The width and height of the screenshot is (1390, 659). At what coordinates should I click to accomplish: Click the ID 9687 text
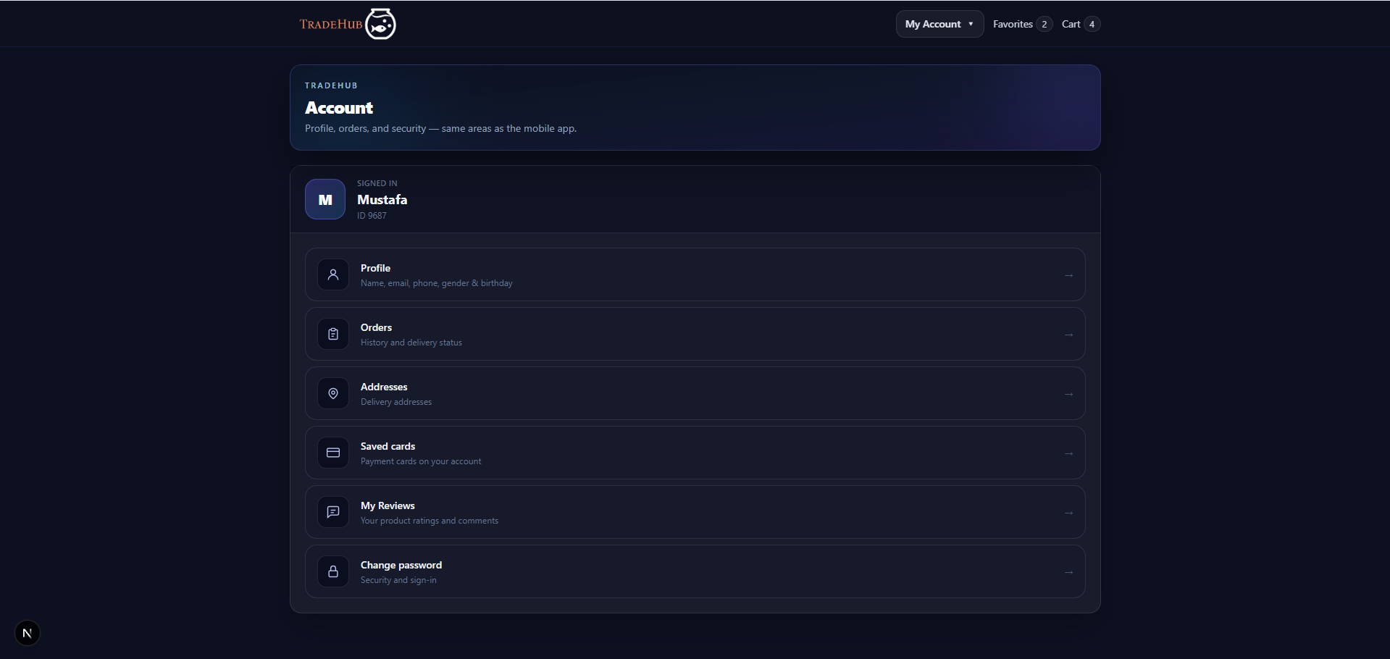click(x=372, y=215)
